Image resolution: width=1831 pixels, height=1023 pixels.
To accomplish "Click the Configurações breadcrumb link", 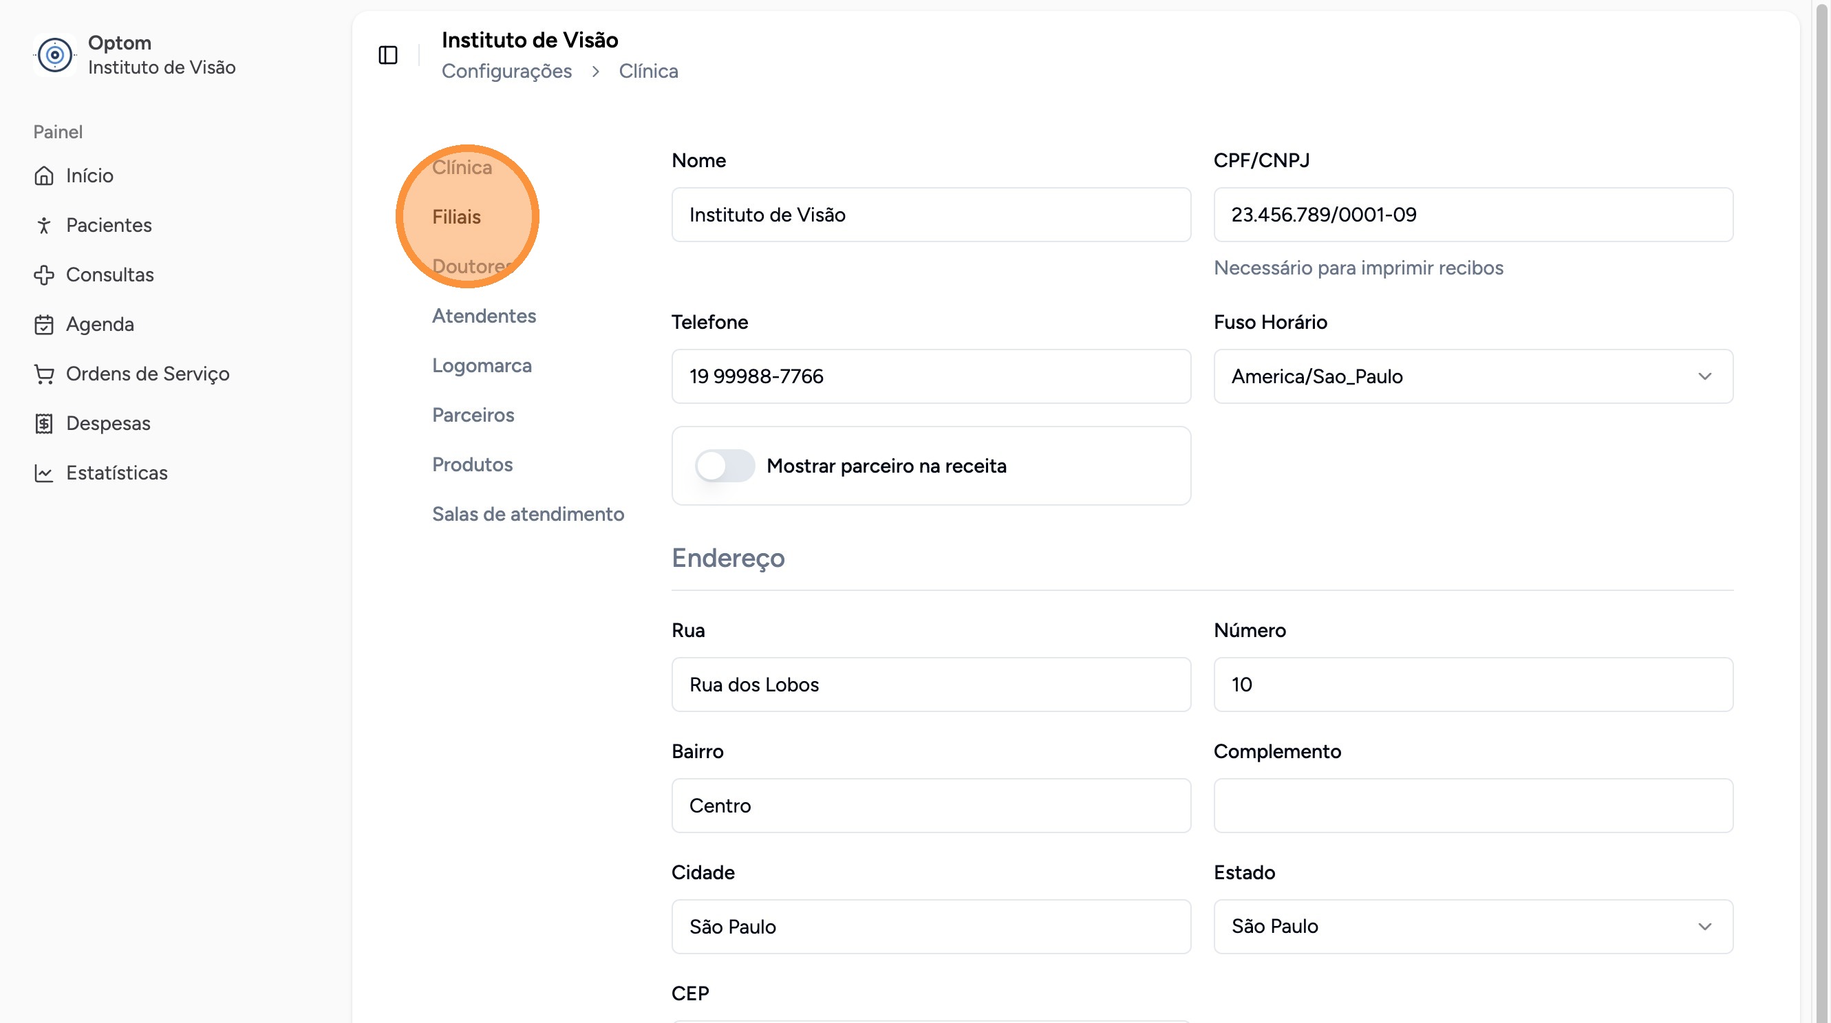I will pyautogui.click(x=507, y=71).
